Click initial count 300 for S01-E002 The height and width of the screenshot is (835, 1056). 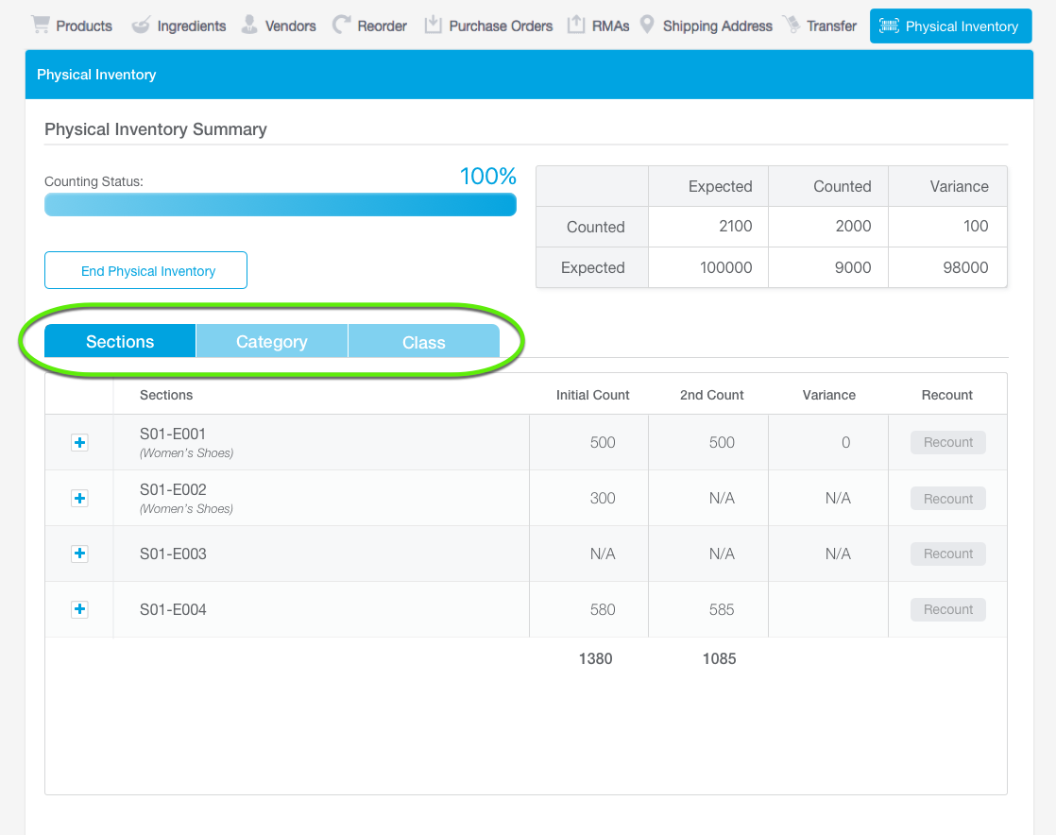click(603, 499)
